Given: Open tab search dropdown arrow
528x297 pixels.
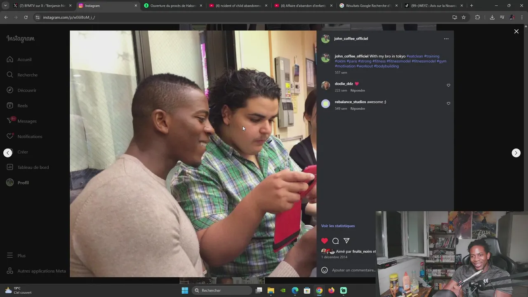Looking at the screenshot, I should [5, 6].
